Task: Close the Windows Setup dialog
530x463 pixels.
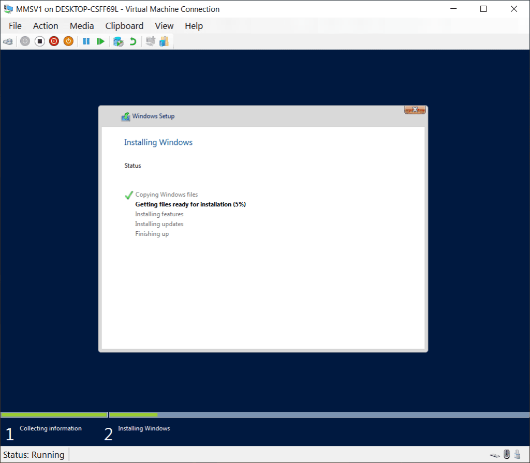Action: [415, 110]
